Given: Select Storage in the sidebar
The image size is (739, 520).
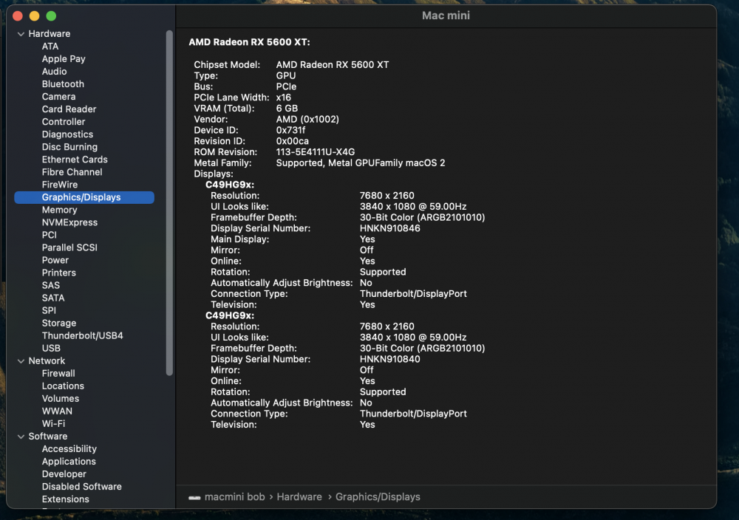Looking at the screenshot, I should tap(59, 323).
